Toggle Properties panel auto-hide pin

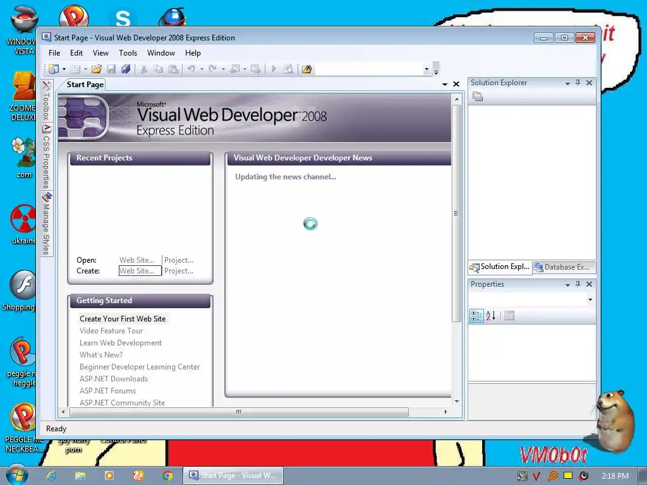[x=578, y=284]
